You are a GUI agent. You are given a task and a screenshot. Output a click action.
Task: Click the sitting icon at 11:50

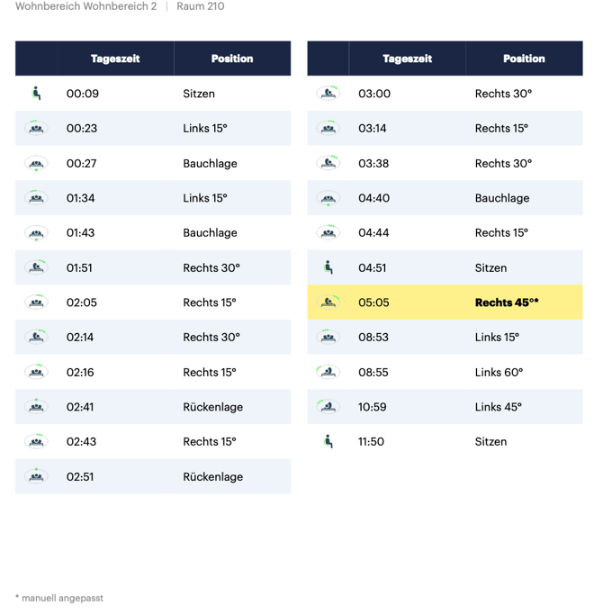pyautogui.click(x=328, y=441)
